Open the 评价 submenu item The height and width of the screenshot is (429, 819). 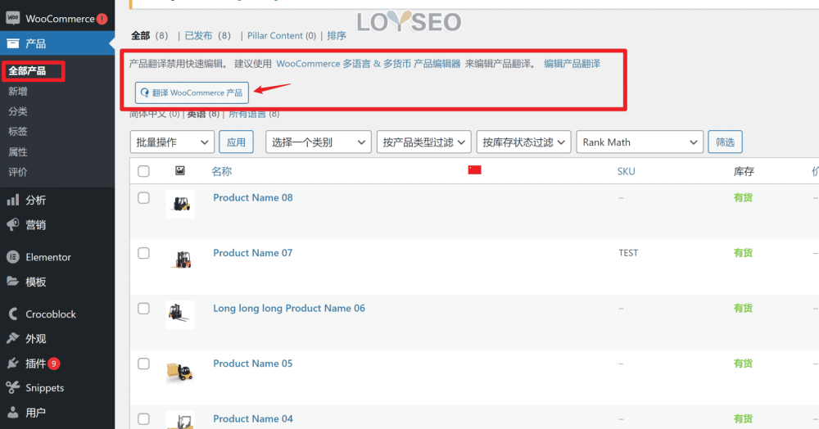coord(18,172)
